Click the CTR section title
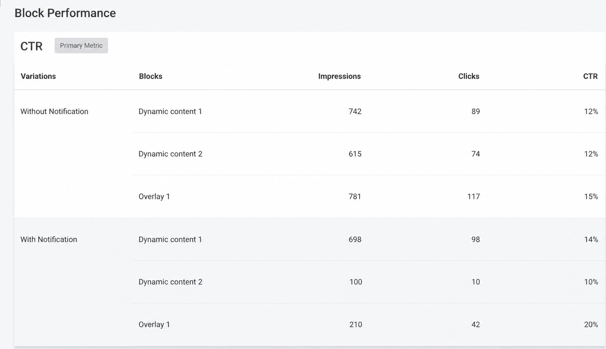 [x=32, y=46]
